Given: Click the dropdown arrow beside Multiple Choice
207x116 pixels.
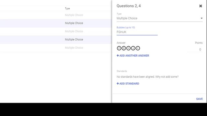Looking at the screenshot, I should click(x=202, y=18).
